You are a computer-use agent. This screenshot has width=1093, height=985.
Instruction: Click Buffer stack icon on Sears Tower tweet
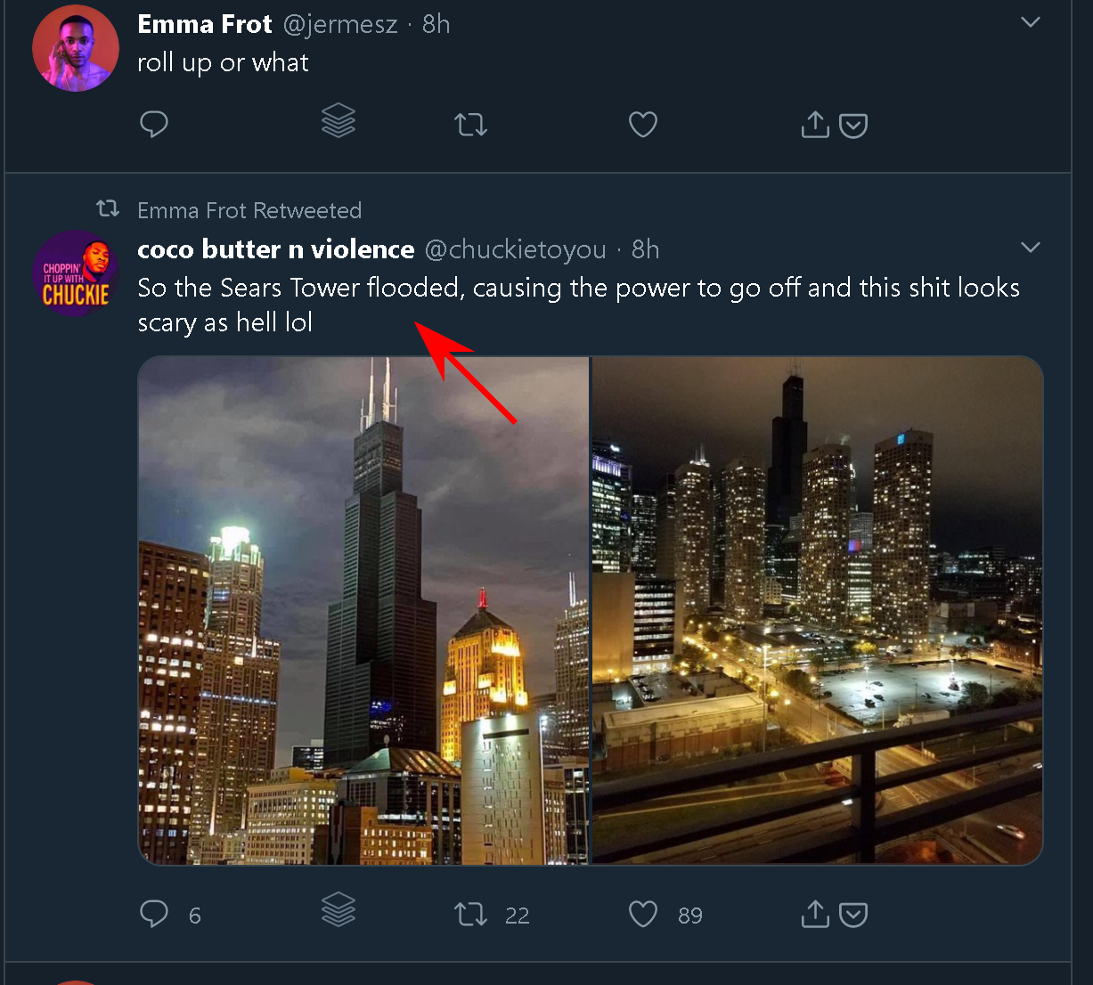pyautogui.click(x=339, y=910)
